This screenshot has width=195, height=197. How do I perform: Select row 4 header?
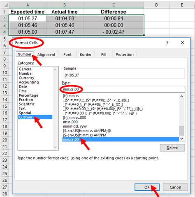[5, 32]
